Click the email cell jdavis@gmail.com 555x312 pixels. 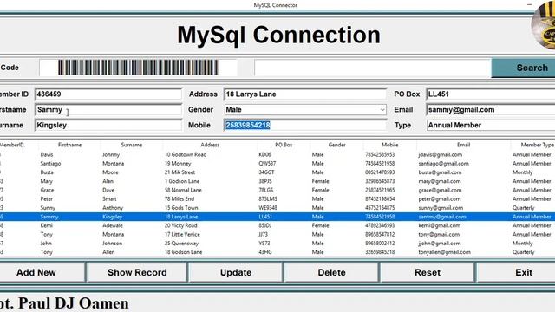click(440, 154)
